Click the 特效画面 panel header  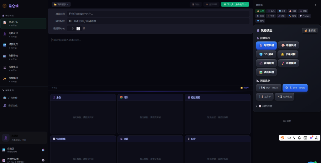[218, 97]
